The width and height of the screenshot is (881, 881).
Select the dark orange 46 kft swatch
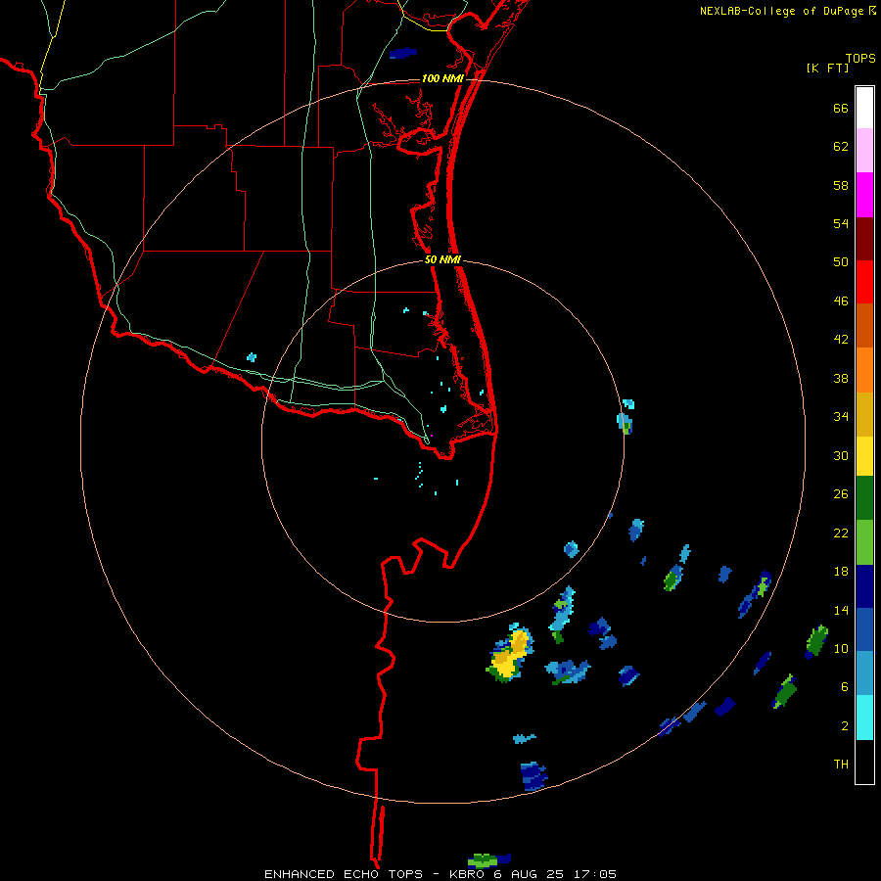[x=864, y=325]
